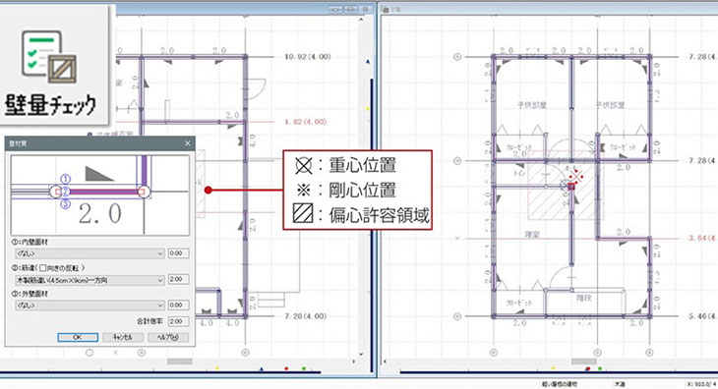
Task: Open the 内壁面材 dropdown
Action: (x=90, y=253)
